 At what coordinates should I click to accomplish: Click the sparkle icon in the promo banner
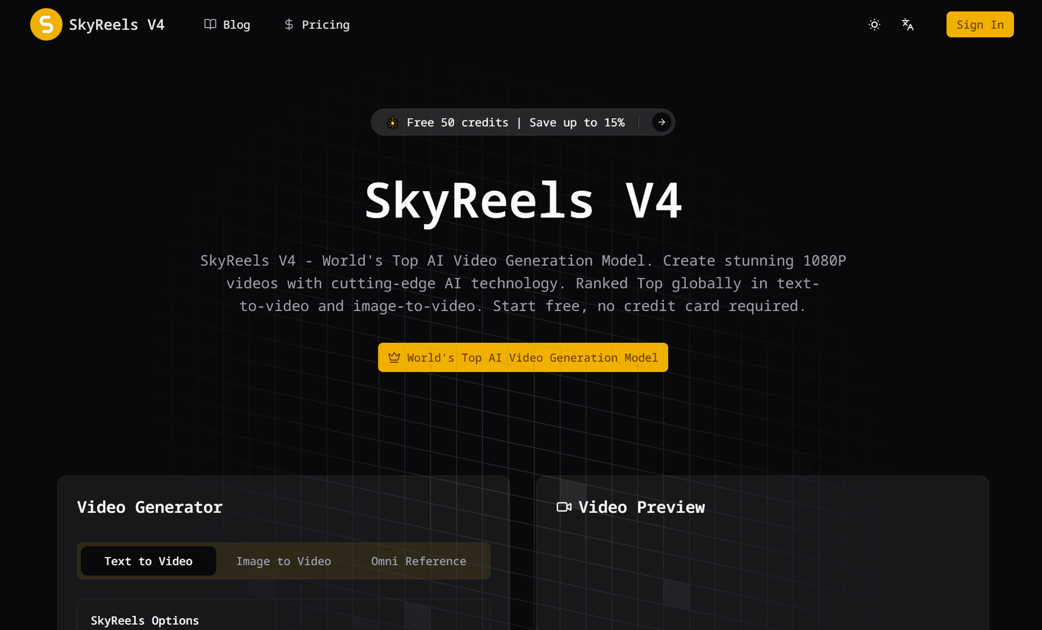coord(392,123)
